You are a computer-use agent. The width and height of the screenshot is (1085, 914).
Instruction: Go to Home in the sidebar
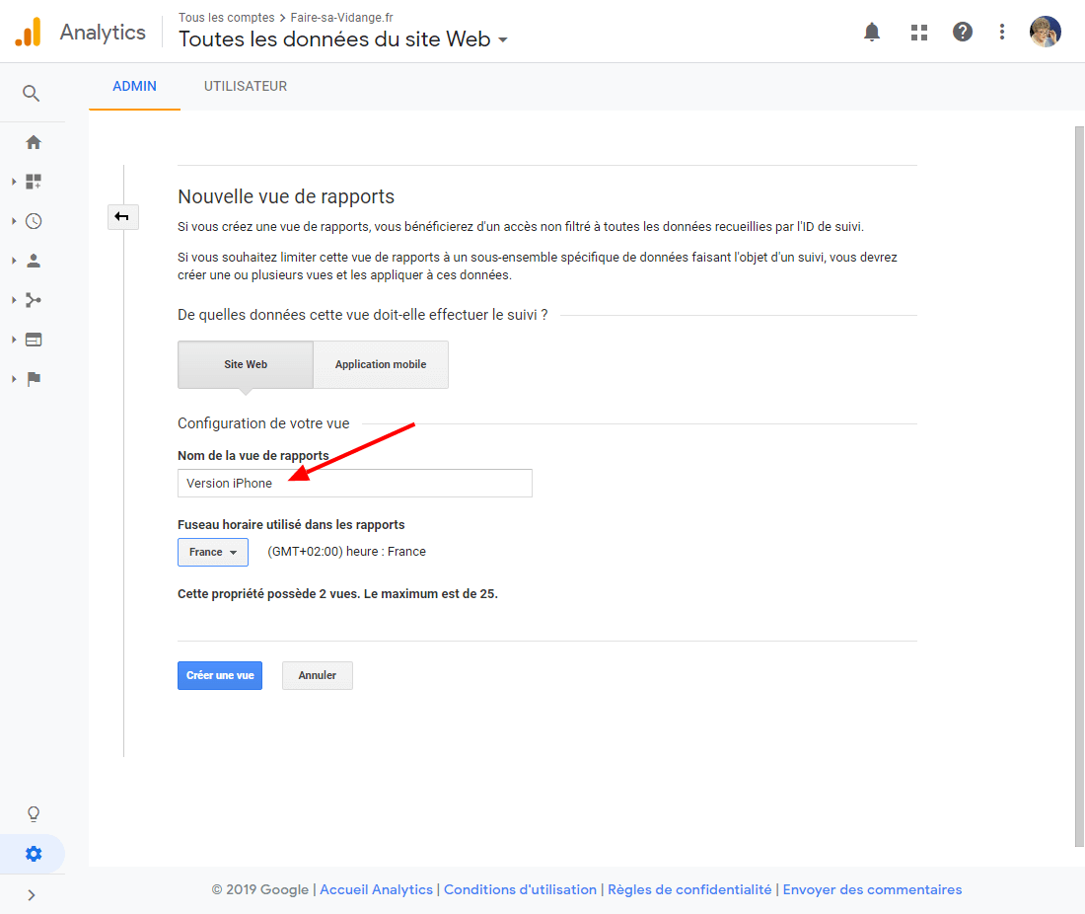[x=34, y=143]
